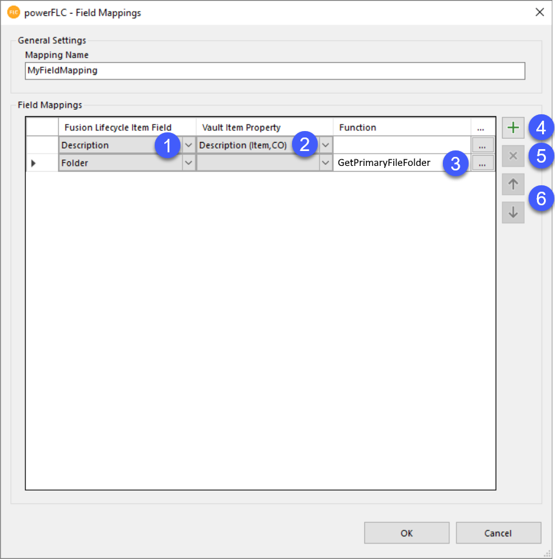Add a new field mapping row

(513, 128)
